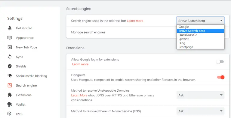Viewport: 231px width, 118px height.
Task: Click the Appearance panel icon
Action: pyautogui.click(x=10, y=38)
